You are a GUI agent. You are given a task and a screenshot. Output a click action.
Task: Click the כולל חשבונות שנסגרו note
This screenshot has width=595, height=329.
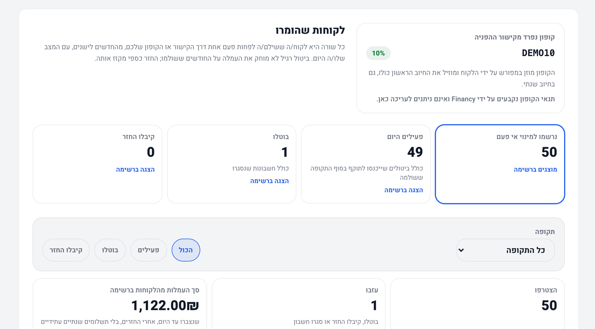tap(260, 168)
